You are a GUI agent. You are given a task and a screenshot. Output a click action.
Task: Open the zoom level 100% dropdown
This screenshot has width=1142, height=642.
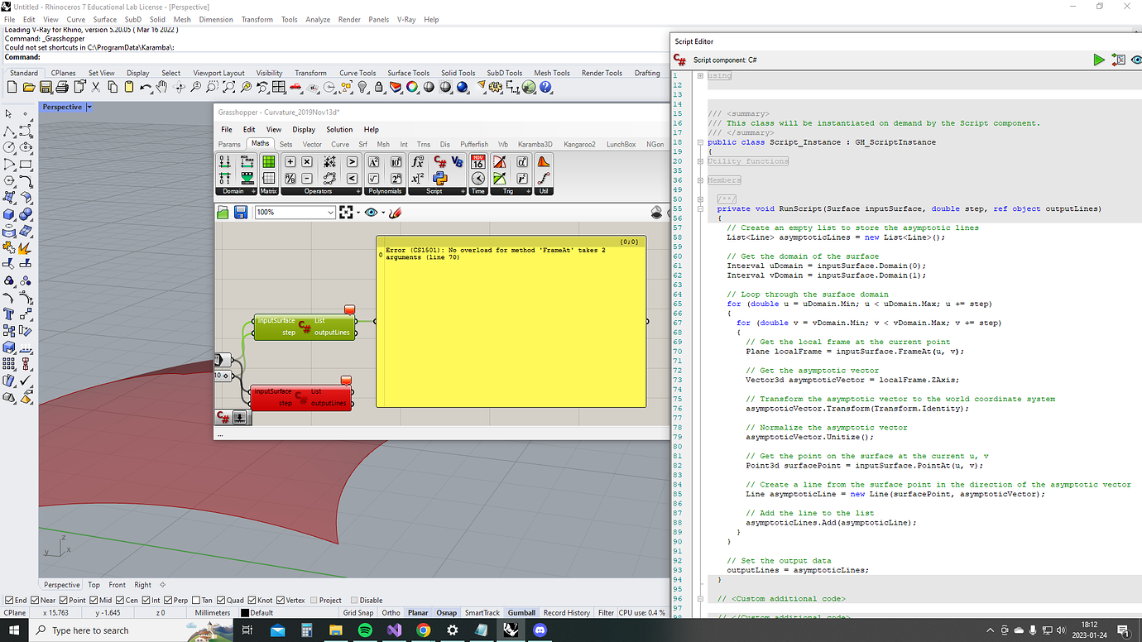coord(330,213)
